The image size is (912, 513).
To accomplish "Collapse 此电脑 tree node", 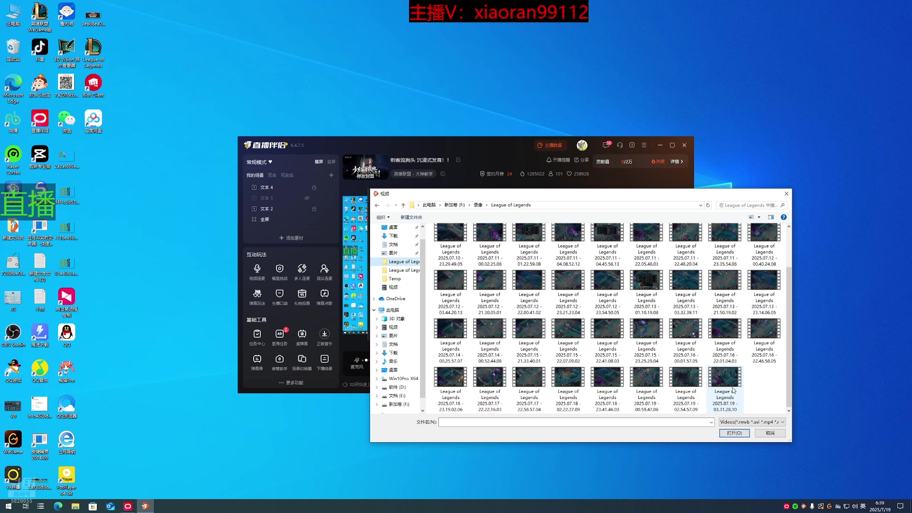I will point(374,310).
